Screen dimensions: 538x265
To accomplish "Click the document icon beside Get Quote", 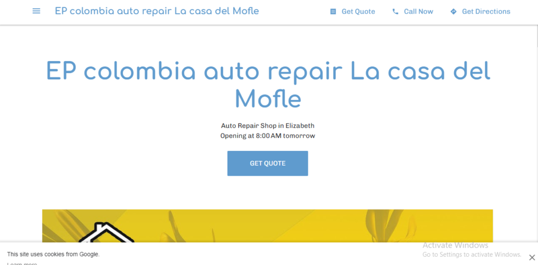I will point(333,12).
